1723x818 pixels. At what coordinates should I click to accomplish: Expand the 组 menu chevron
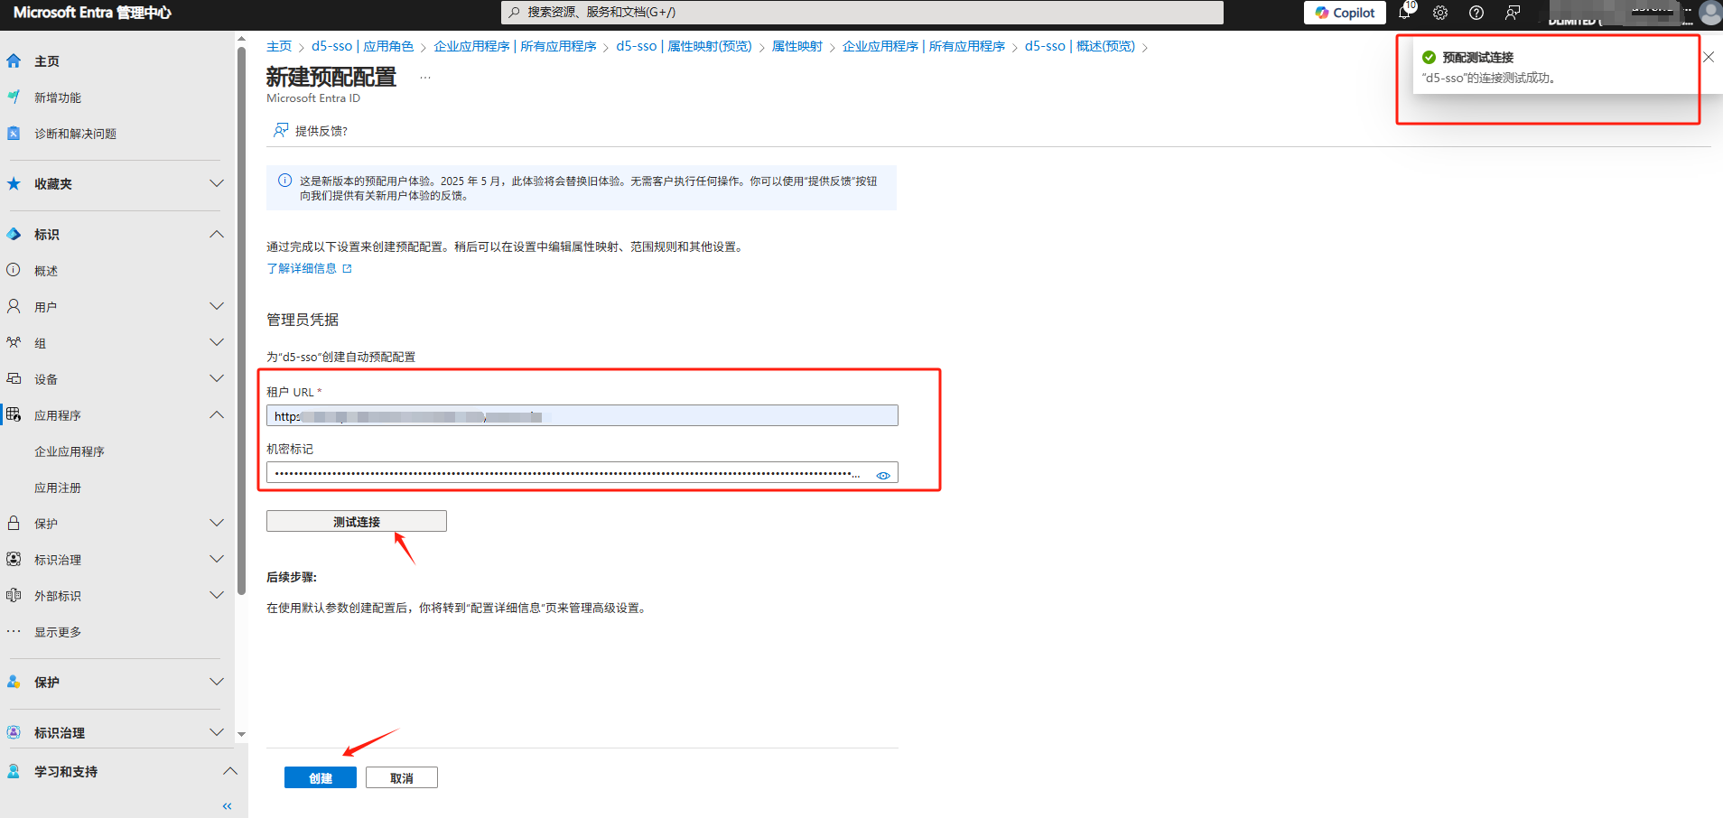click(217, 342)
